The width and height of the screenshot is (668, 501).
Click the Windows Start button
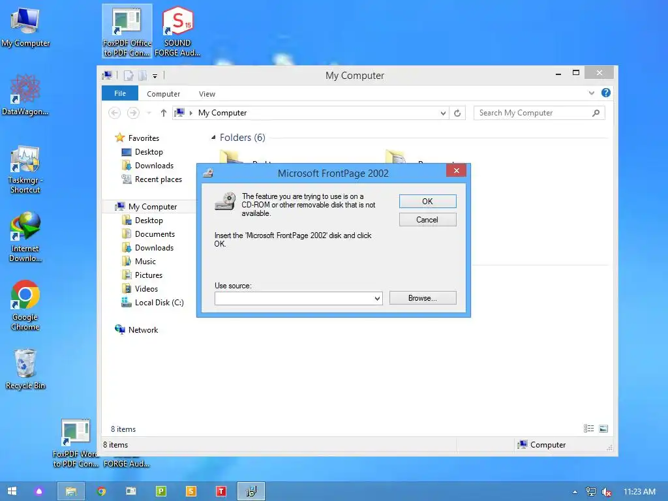point(12,491)
